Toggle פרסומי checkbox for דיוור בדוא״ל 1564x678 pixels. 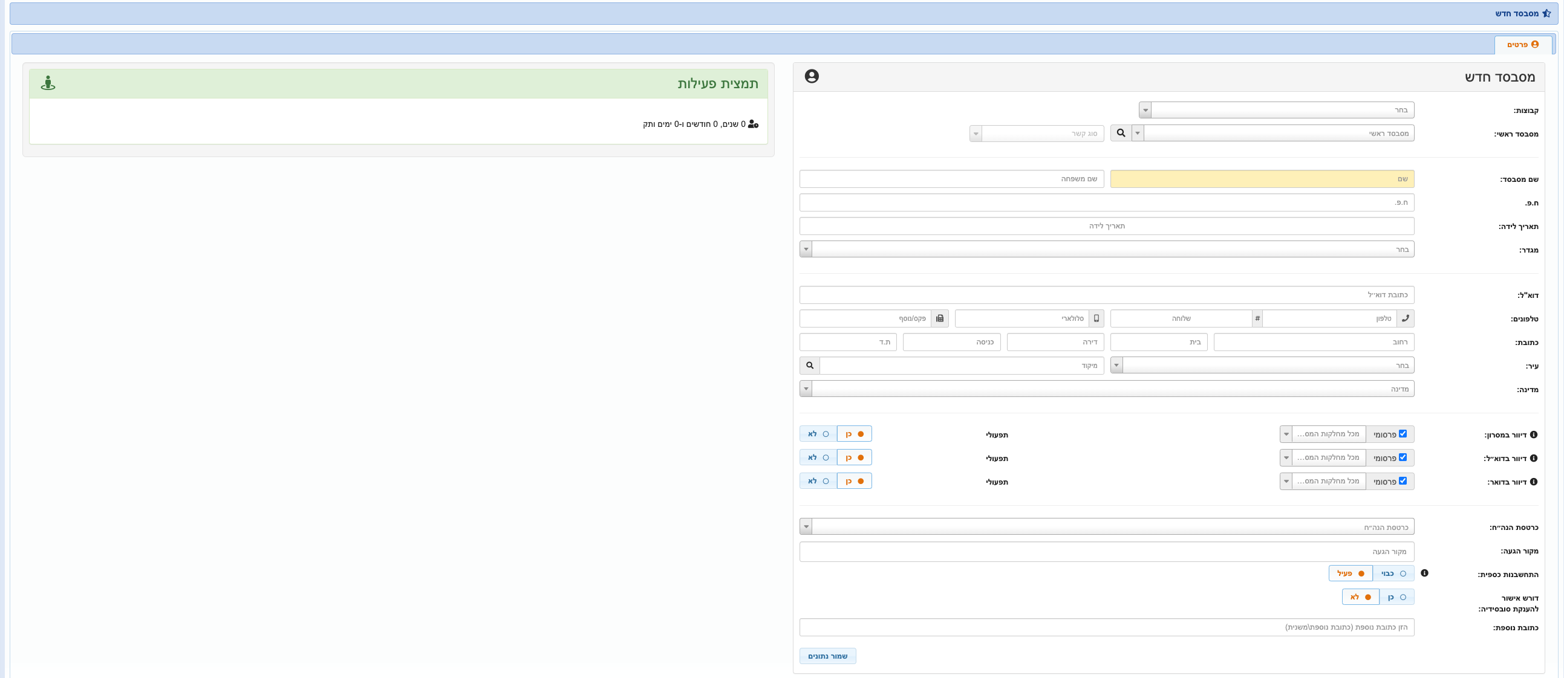(x=1403, y=457)
